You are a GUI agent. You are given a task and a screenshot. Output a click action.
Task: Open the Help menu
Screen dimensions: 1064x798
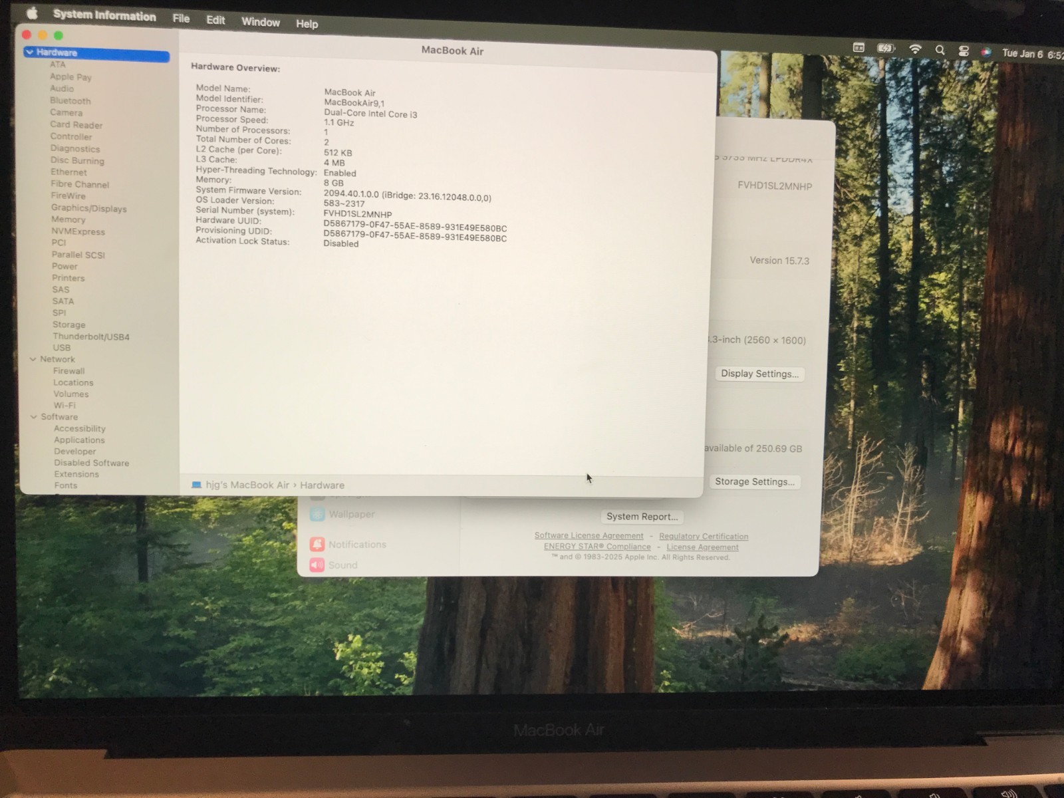point(307,24)
